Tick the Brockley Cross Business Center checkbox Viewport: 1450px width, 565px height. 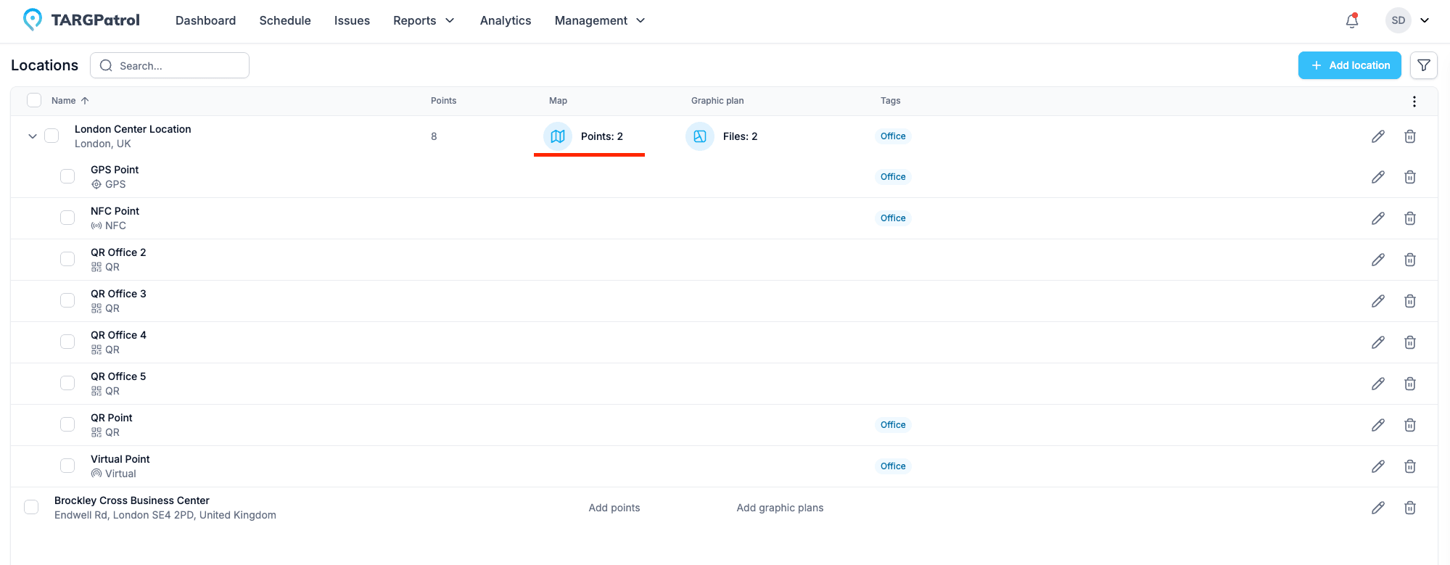coord(31,507)
